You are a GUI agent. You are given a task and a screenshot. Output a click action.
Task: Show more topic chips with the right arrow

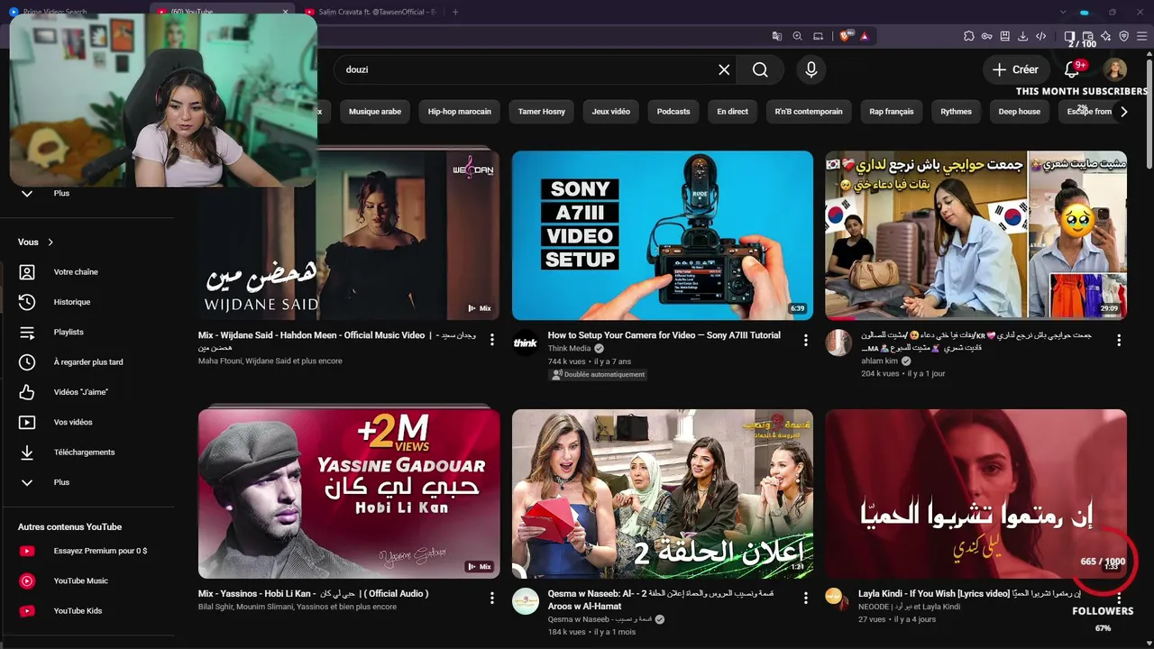coord(1123,112)
